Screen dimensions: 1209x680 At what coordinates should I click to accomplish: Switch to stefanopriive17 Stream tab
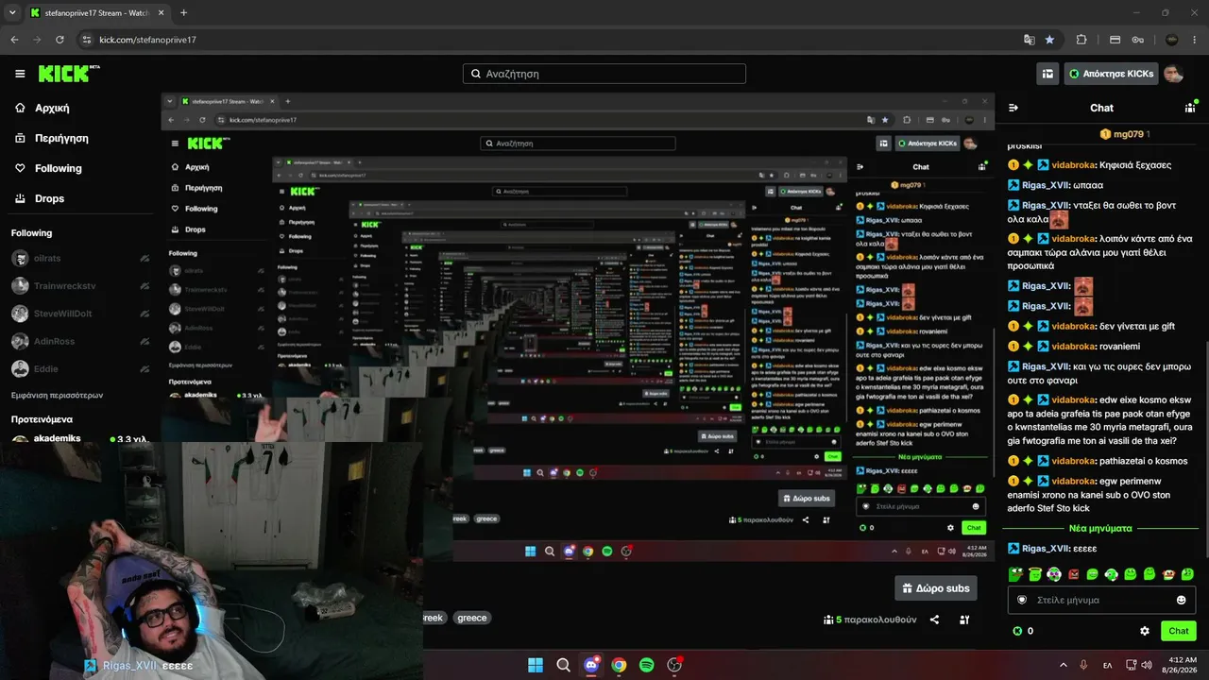[94, 13]
